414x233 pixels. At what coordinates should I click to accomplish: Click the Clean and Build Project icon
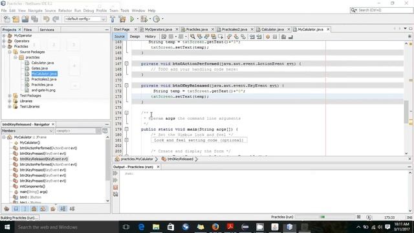pos(122,19)
